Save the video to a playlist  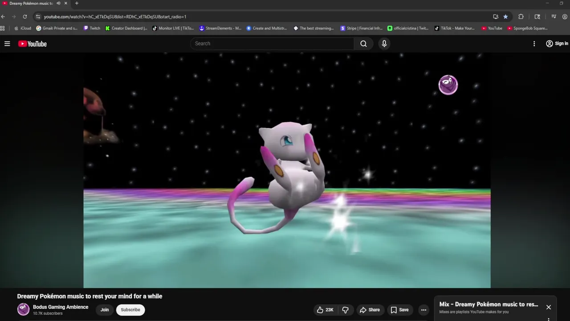pyautogui.click(x=399, y=310)
